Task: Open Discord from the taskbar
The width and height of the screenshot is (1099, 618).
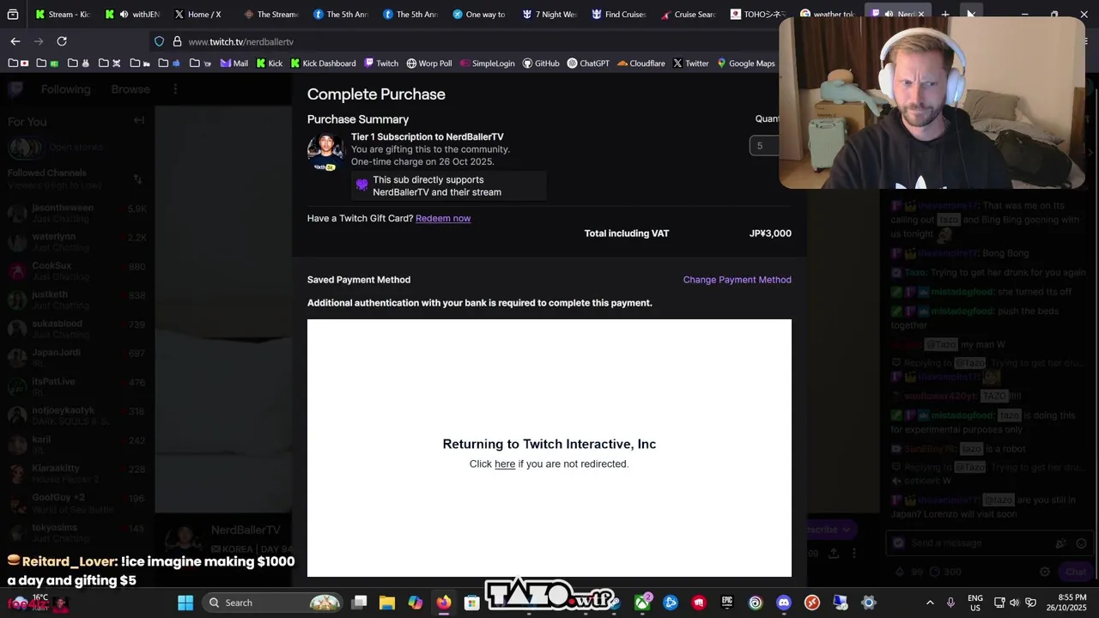Action: 783,603
